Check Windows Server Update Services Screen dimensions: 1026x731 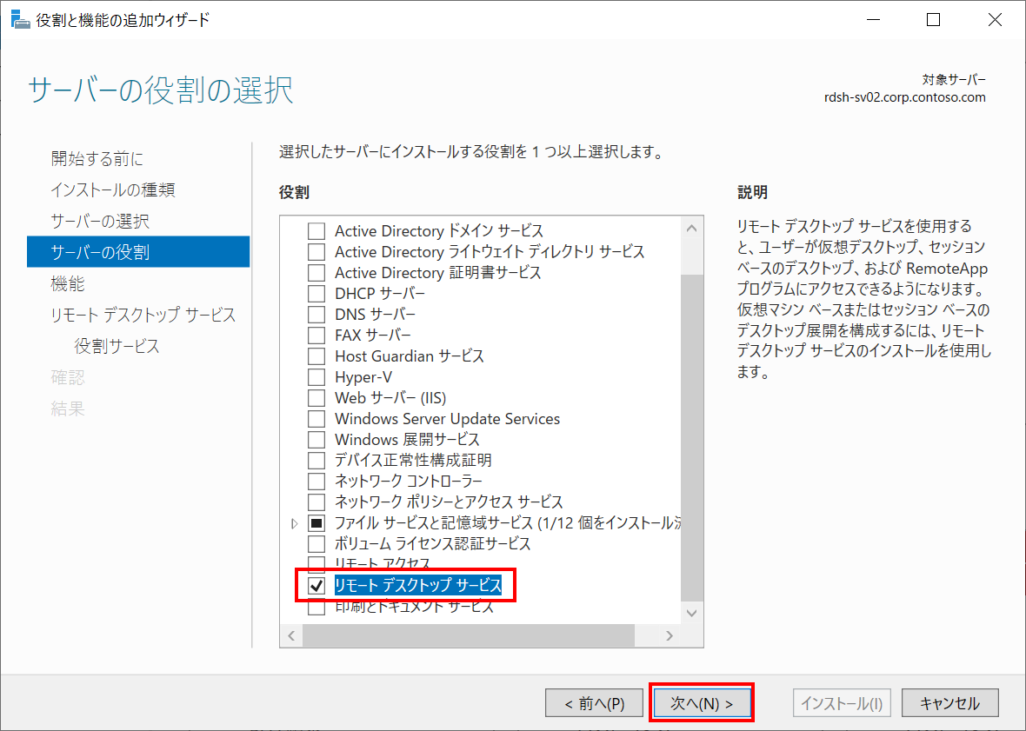(317, 418)
